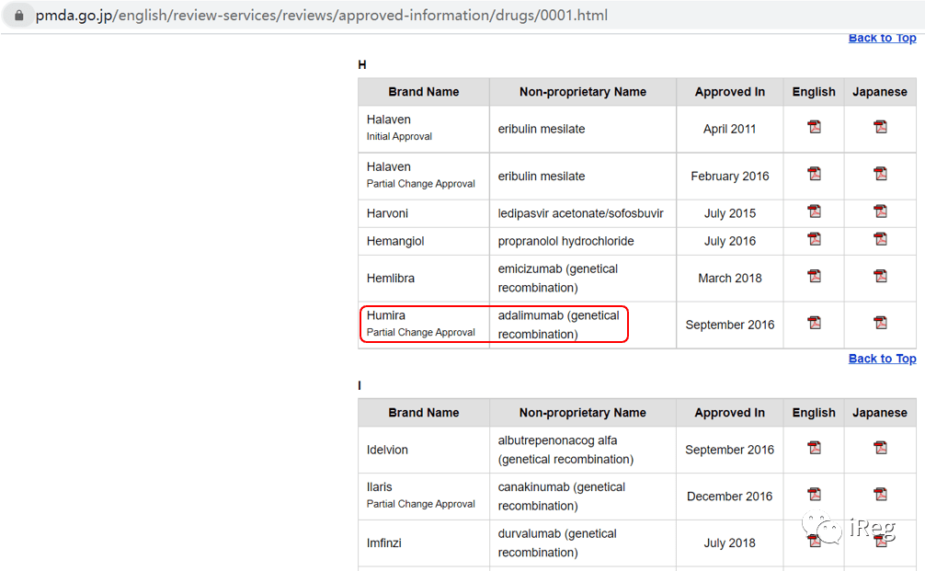Open Japanese PDF for Hemlibra

[880, 276]
